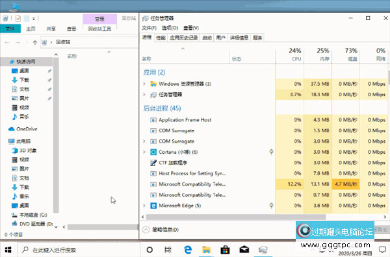
Task: Open Microsoft Store from the taskbar
Action: (225, 250)
